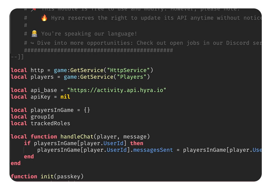Image resolution: width=271 pixels, height=190 pixels.
Task: Click the activity.api.hyra.io URL string
Action: tap(117, 90)
